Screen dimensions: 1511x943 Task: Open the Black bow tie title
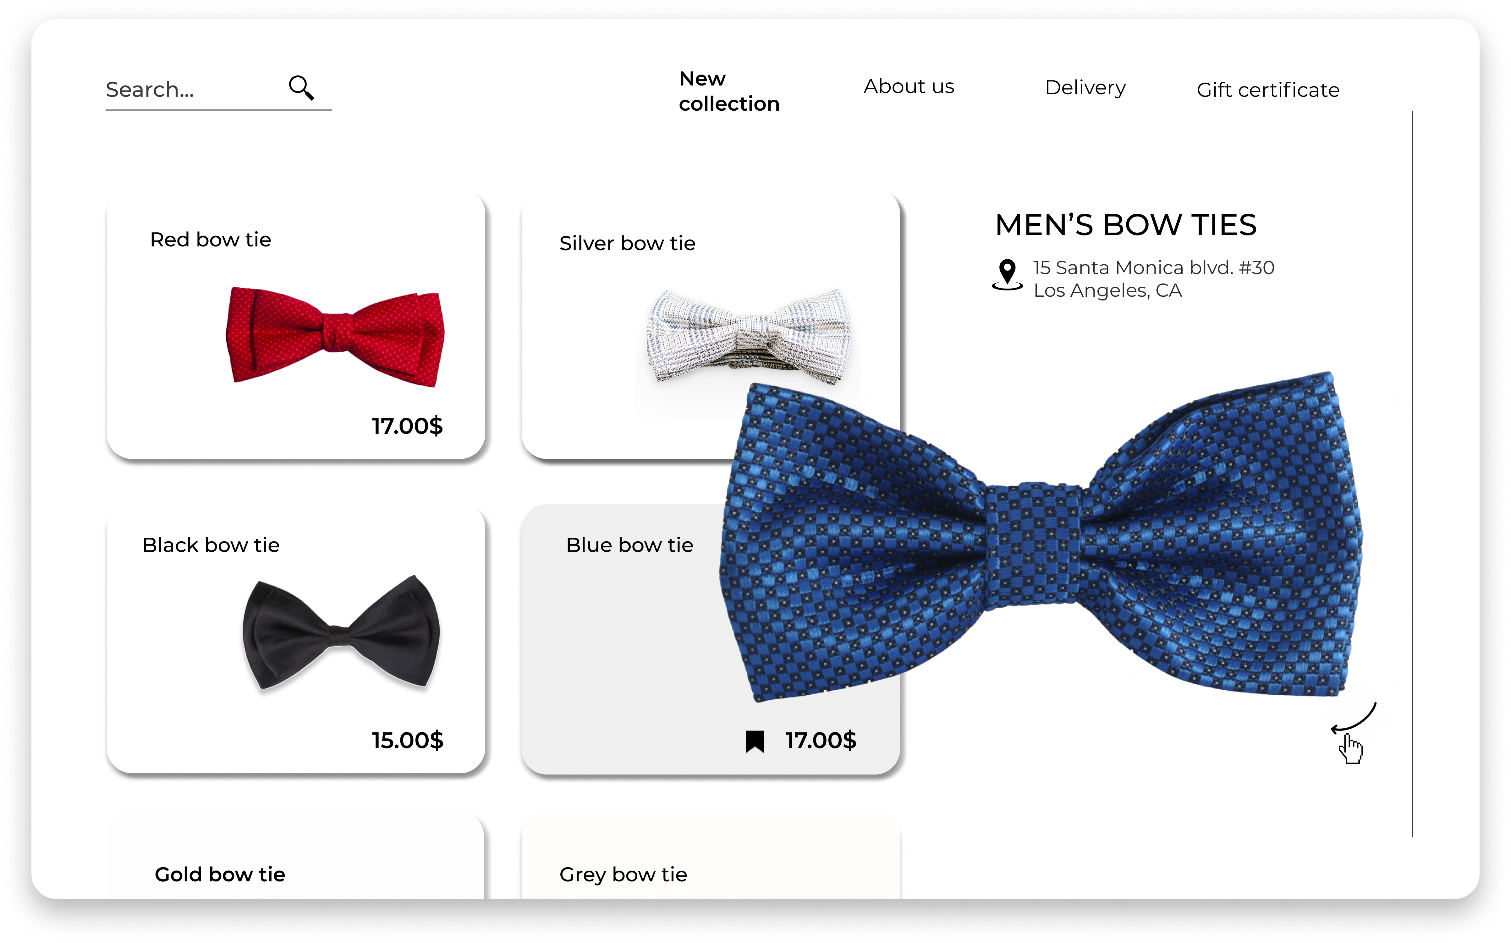[211, 545]
